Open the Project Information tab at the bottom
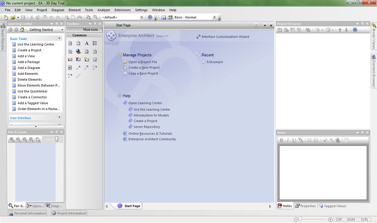The image size is (377, 223). coord(69,213)
